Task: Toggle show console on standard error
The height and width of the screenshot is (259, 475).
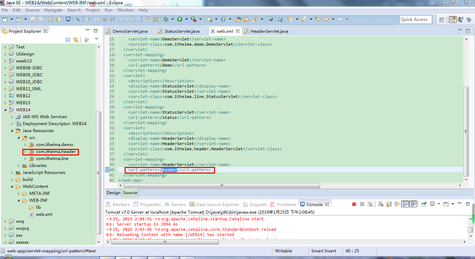Action: 413,204
